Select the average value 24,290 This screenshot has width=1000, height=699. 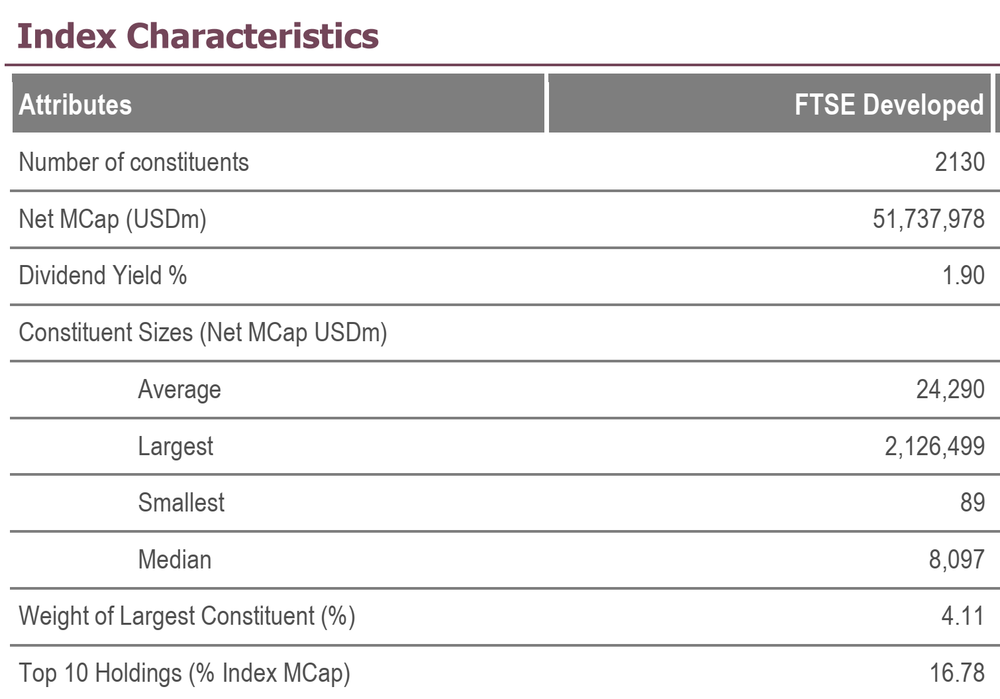950,390
